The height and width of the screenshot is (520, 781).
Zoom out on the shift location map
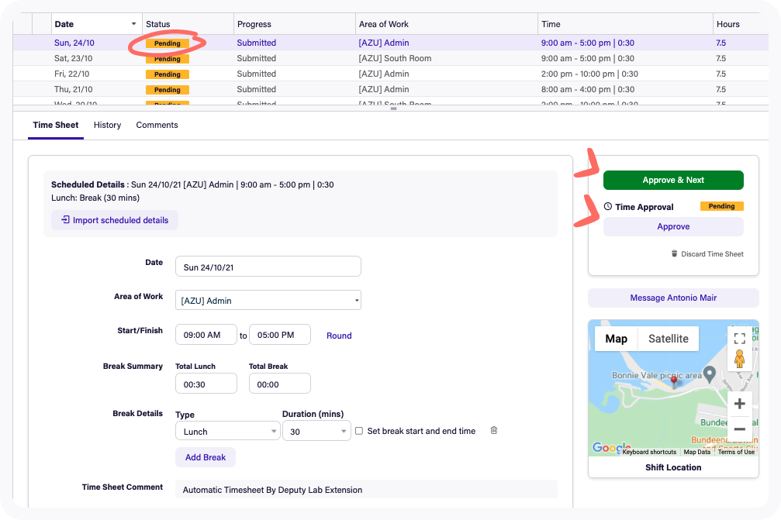tap(740, 429)
